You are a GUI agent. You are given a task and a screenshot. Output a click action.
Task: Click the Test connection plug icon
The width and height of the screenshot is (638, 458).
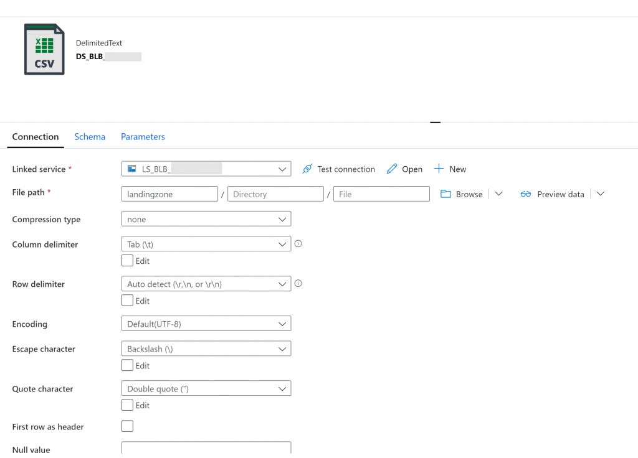307,169
